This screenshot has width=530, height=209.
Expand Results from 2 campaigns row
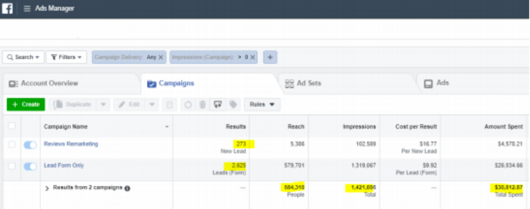pos(47,188)
